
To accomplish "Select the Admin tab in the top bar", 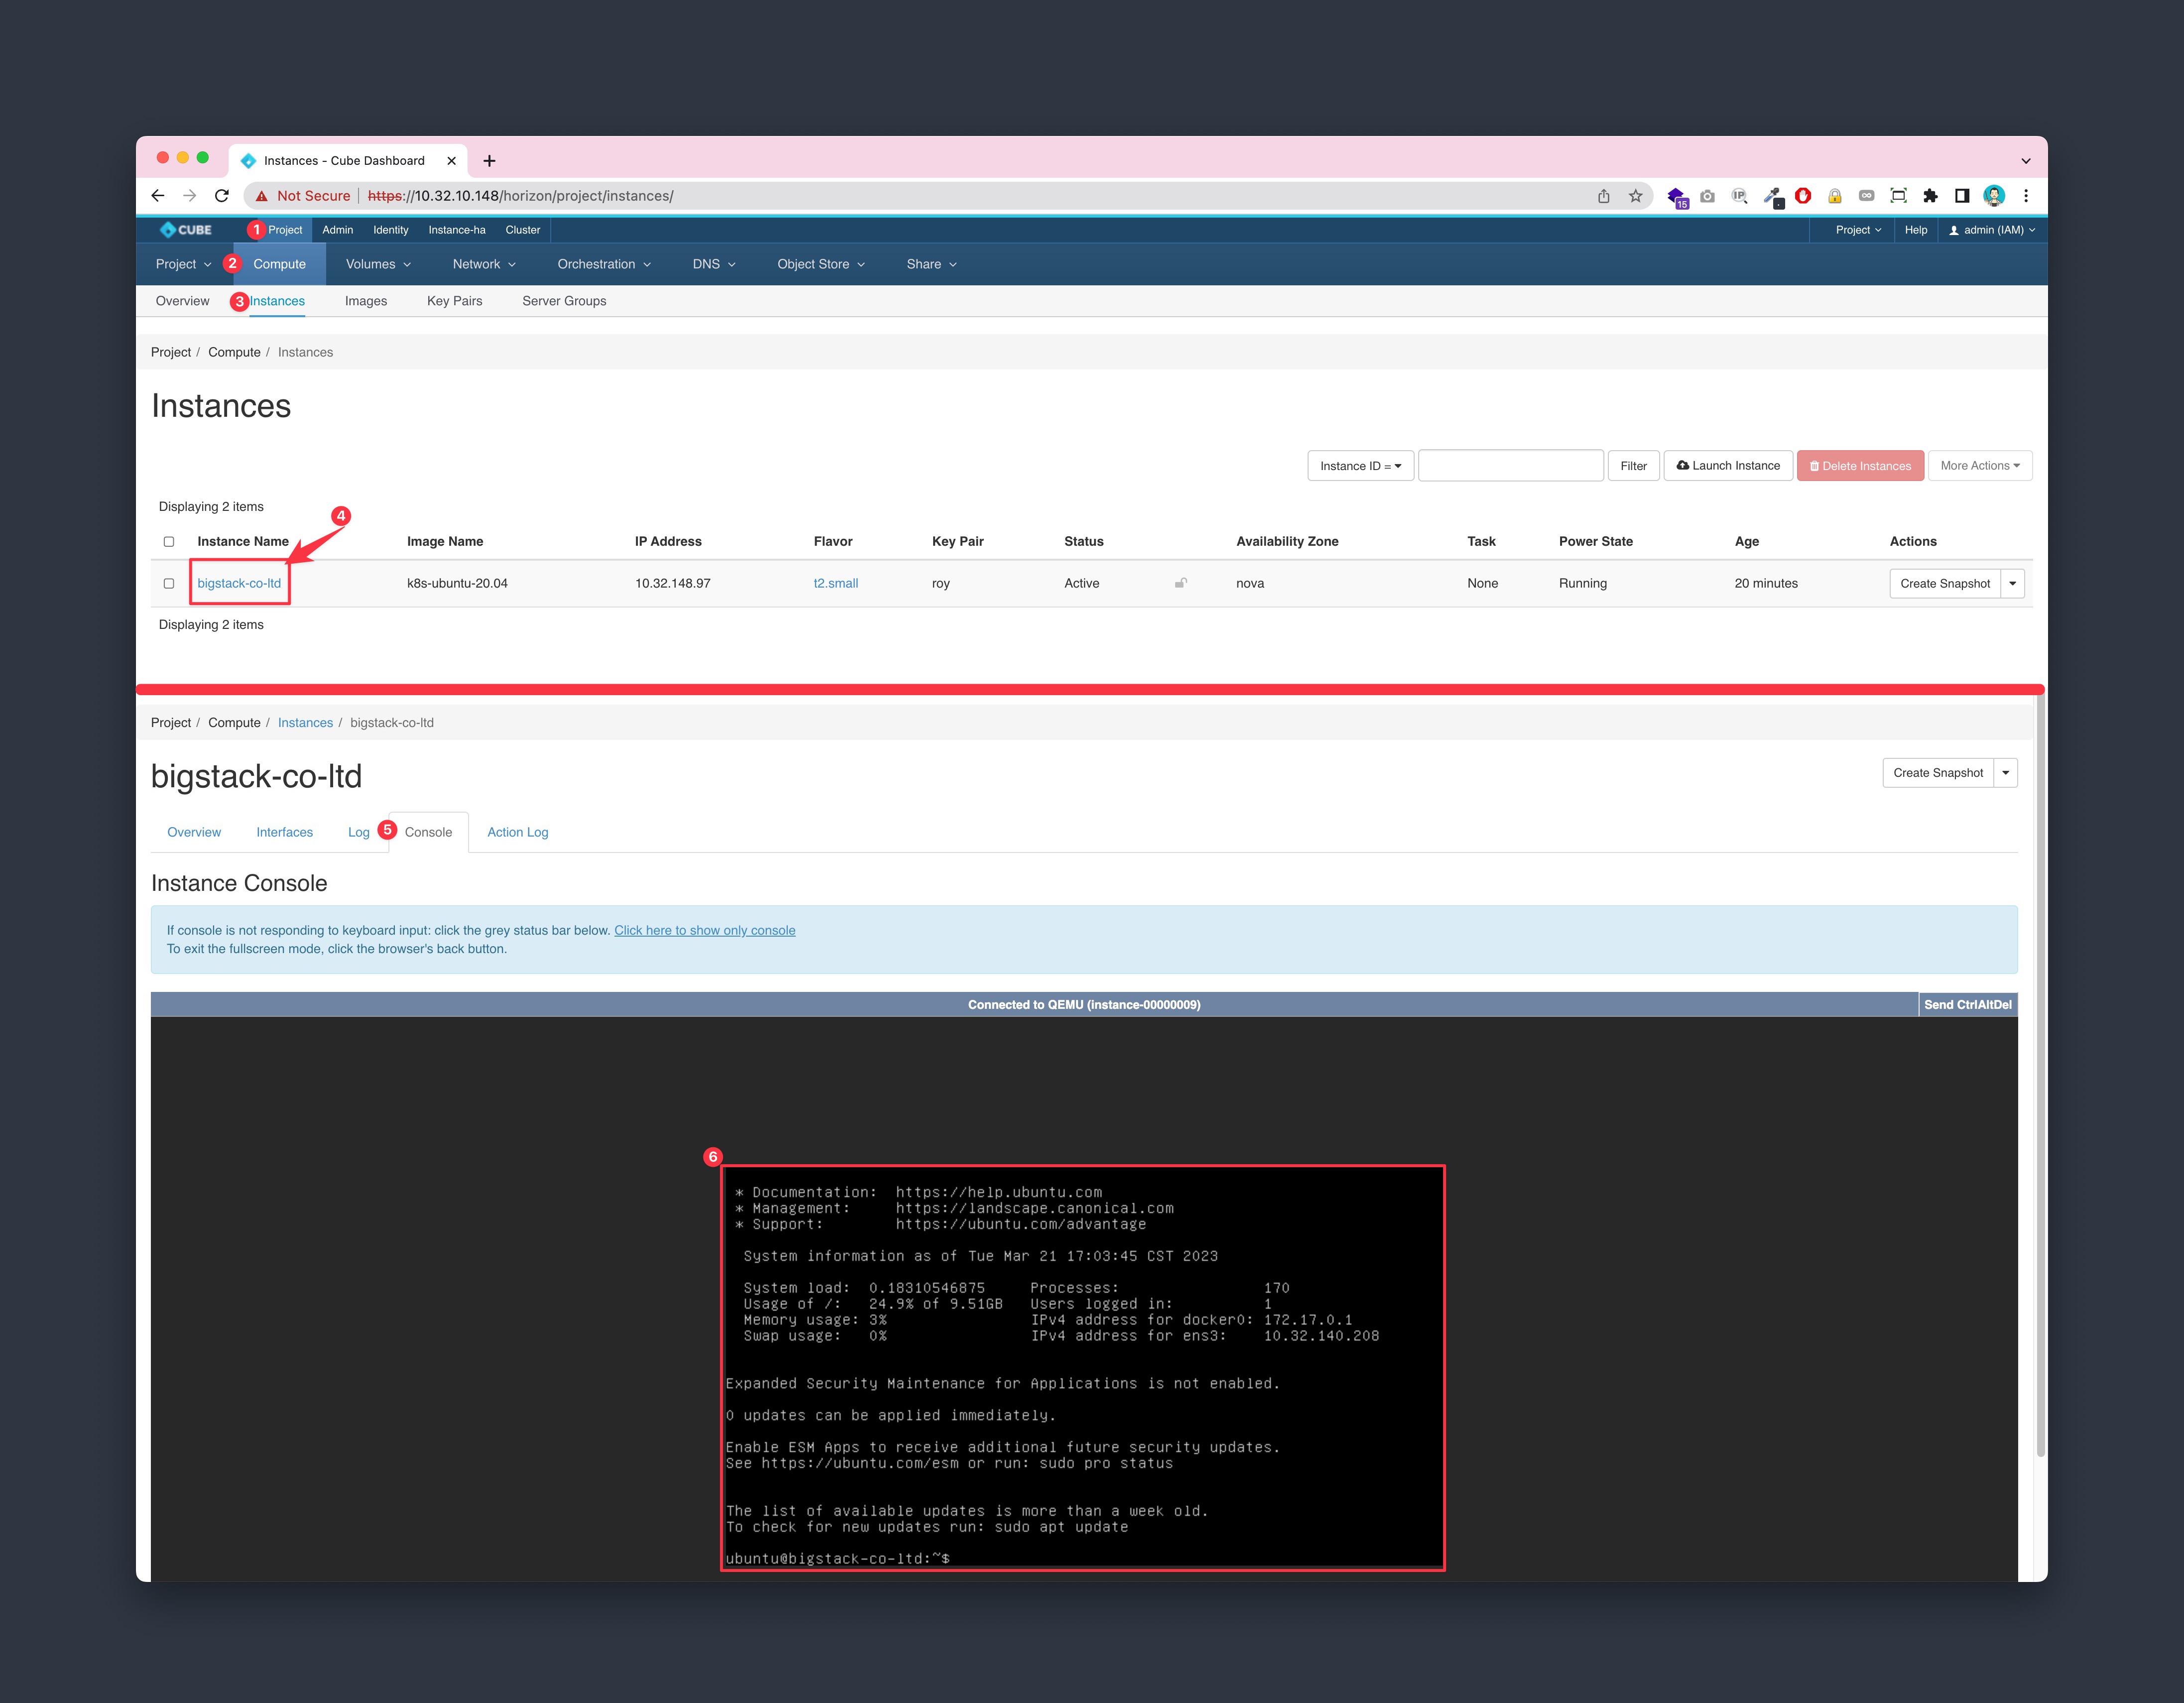I will 338,230.
